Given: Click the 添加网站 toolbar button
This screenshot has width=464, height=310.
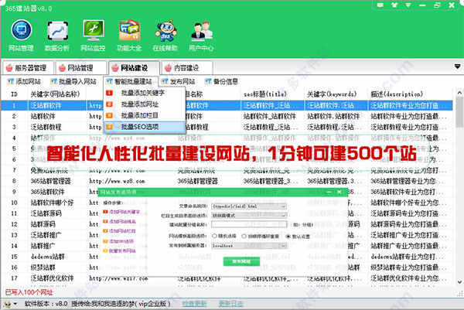Looking at the screenshot, I should (x=24, y=81).
